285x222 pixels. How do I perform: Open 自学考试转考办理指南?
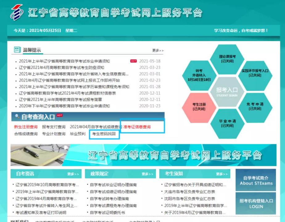point(109,199)
